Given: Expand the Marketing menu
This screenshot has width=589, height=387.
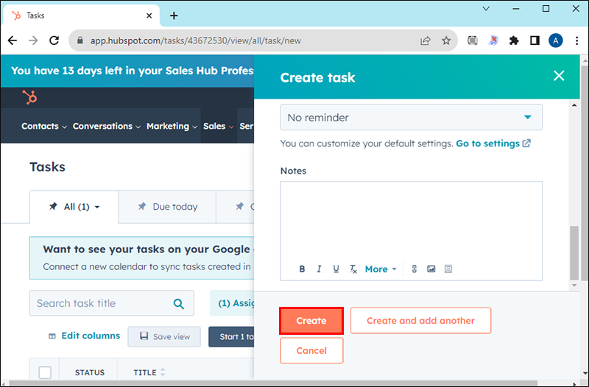Looking at the screenshot, I should (x=172, y=126).
